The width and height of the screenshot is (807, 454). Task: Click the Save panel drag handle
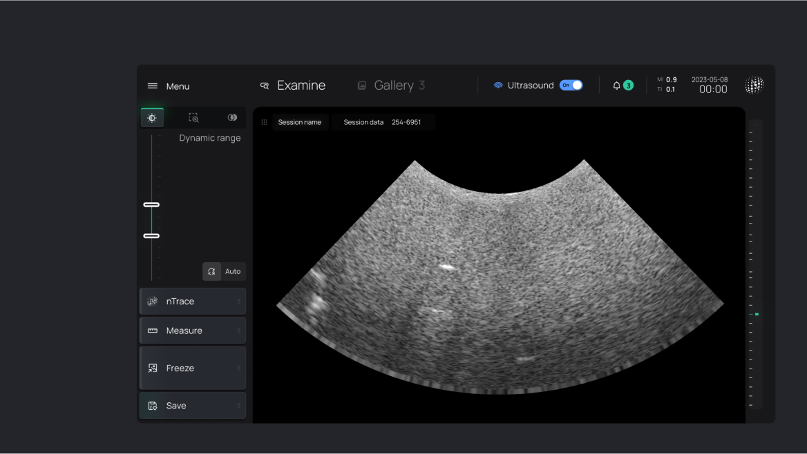point(239,406)
